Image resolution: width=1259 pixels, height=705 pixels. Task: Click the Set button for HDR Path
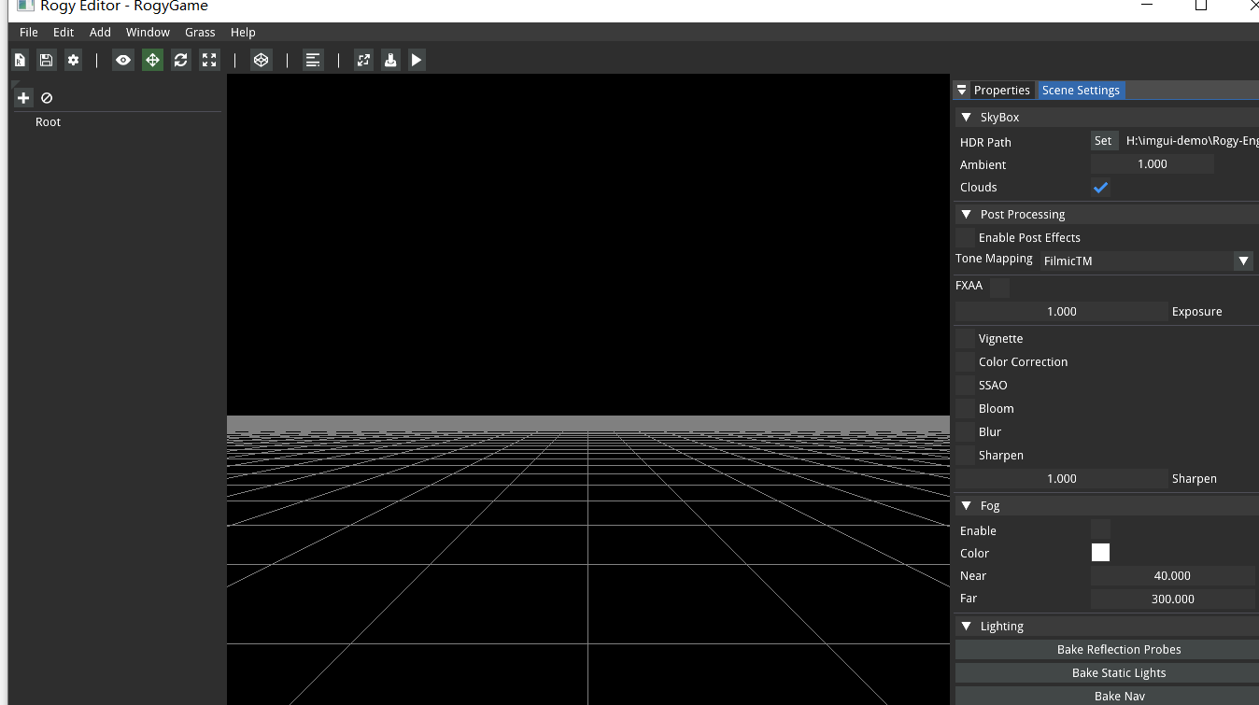click(x=1104, y=141)
